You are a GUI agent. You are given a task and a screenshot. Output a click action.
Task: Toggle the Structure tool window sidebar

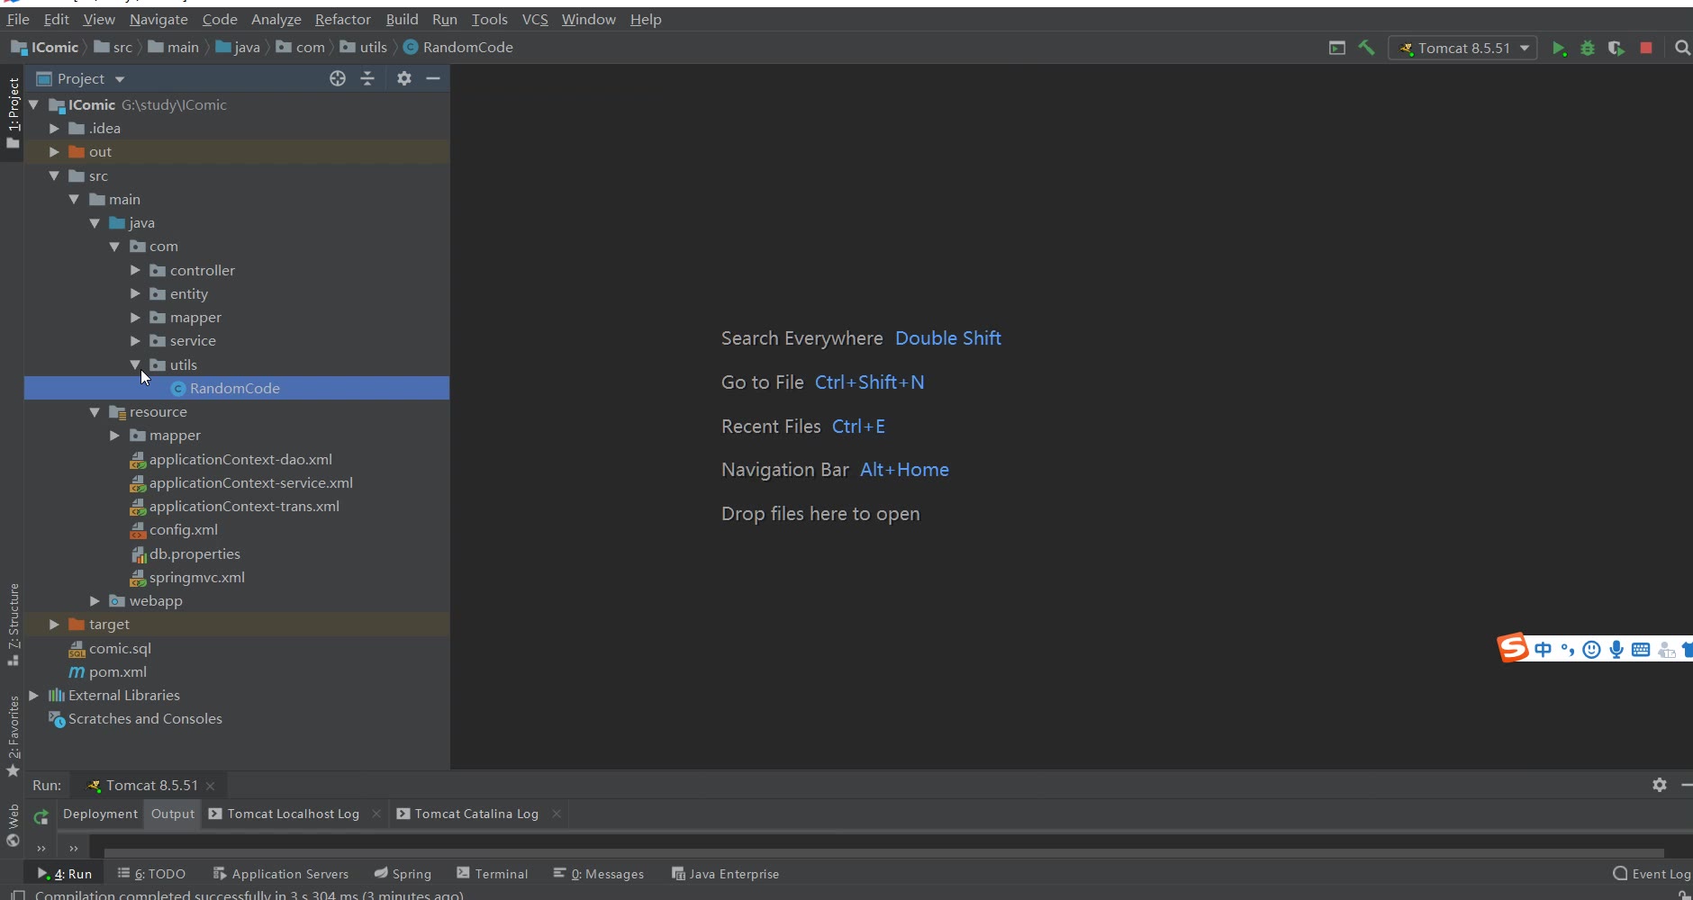pyautogui.click(x=14, y=623)
